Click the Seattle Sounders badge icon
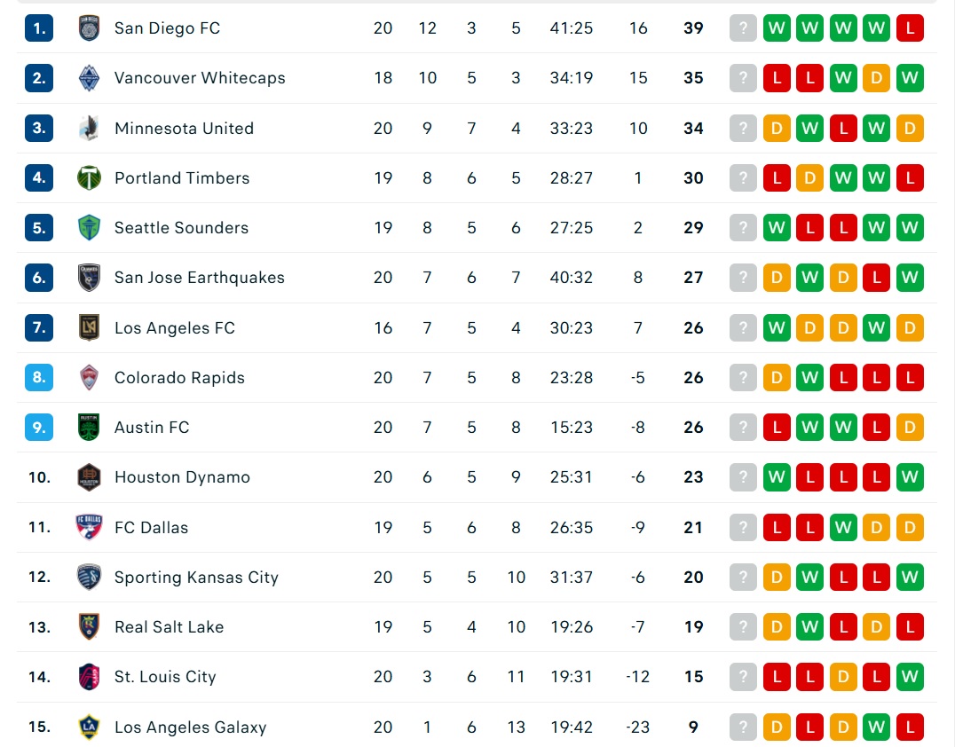 point(89,228)
